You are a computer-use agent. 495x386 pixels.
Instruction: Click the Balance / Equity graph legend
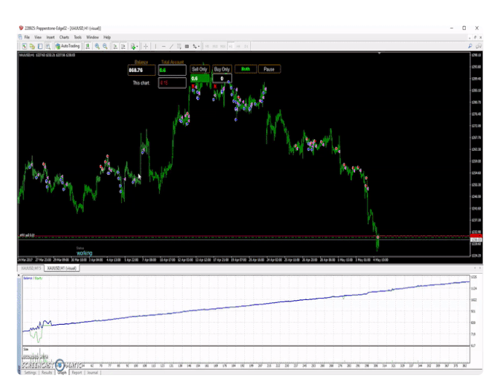[33, 278]
